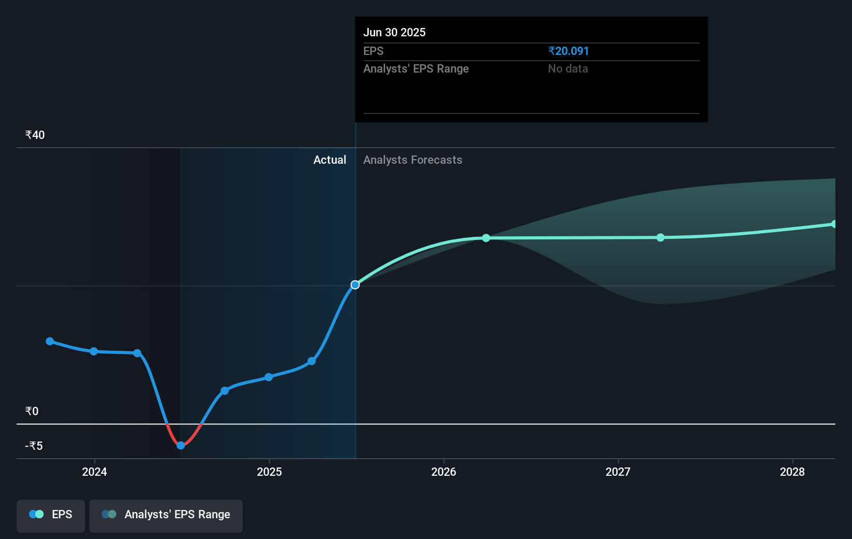This screenshot has height=539, width=852.
Task: Click the 2026 label on the x-axis
Action: 444,472
